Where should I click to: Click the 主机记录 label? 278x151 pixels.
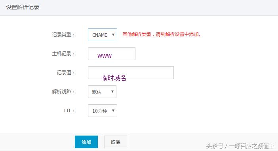coord(63,54)
